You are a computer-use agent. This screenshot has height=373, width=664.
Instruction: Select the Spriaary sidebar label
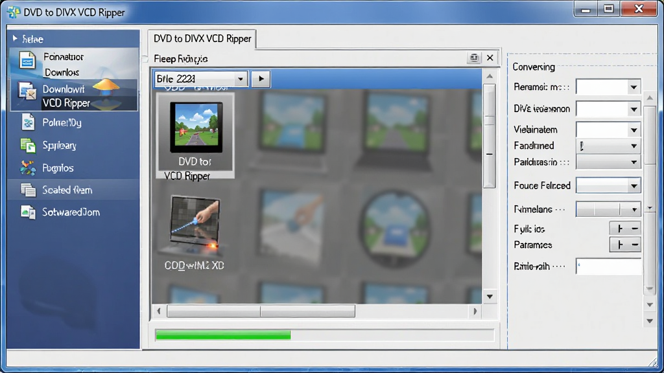(x=59, y=146)
